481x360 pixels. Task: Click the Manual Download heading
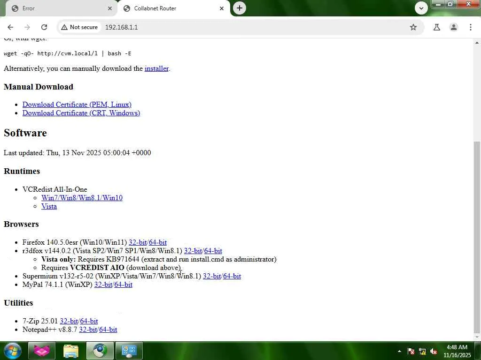[39, 87]
